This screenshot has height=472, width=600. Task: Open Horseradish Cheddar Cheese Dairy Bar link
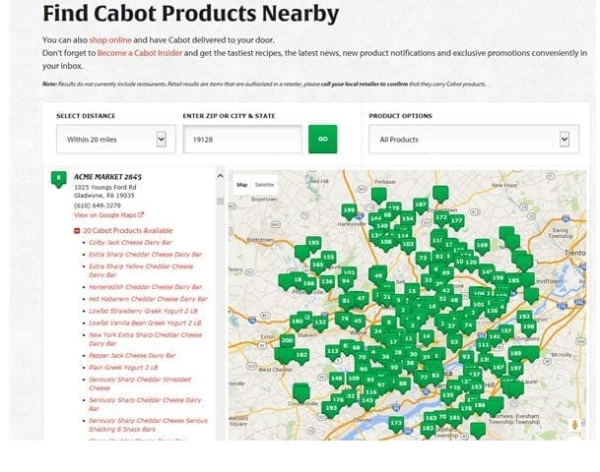146,287
